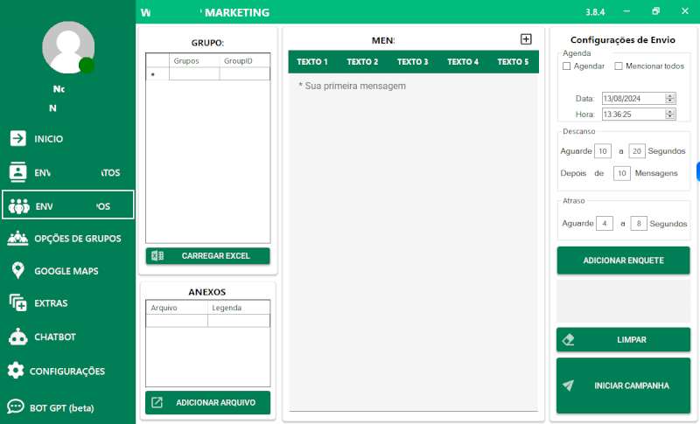
Task: Click the OPÇÕES DE GRUPOS icon
Action: [17, 238]
